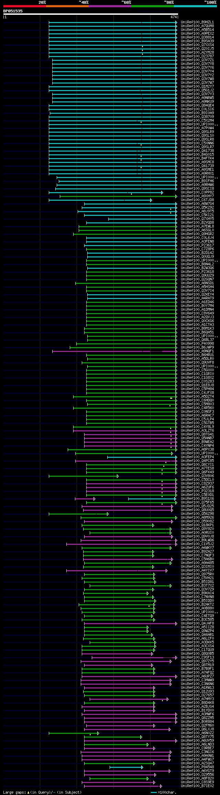The height and width of the screenshot is (795, 220).
Task: Click the purple alignment bar of UniRef100_A9NQF1
Action: [115, 351]
